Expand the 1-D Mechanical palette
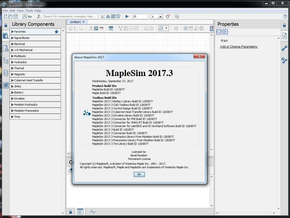The height and width of the screenshot is (218, 290). pos(35,50)
